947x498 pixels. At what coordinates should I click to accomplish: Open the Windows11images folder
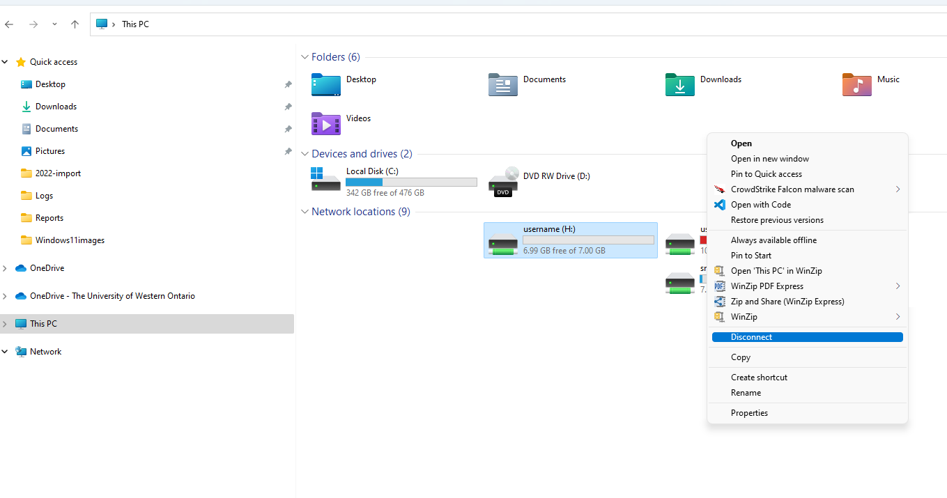pyautogui.click(x=70, y=240)
